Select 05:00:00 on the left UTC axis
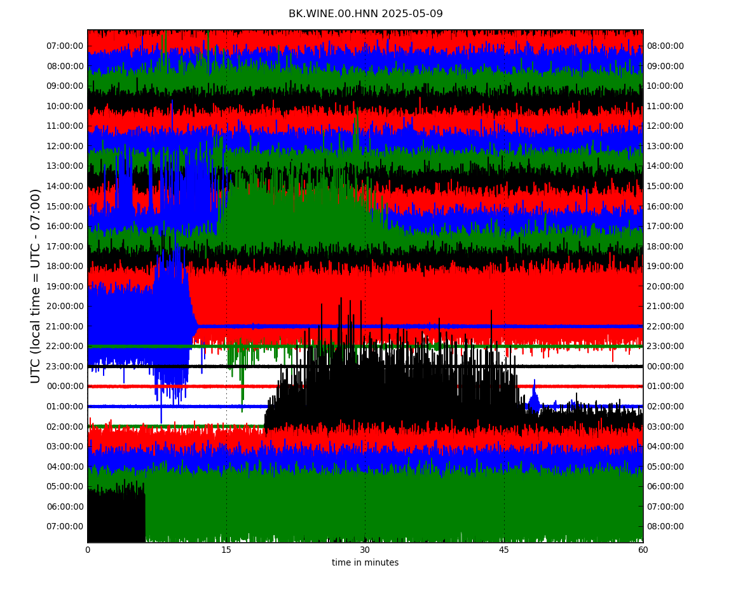Viewport: 731px width, 603px height. [x=65, y=487]
